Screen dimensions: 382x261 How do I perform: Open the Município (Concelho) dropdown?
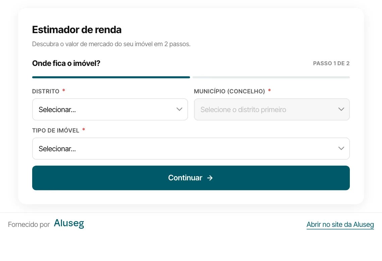(272, 109)
